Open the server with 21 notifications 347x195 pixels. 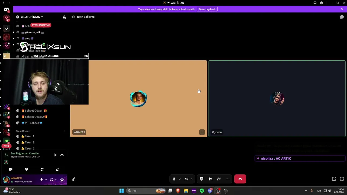point(7,18)
